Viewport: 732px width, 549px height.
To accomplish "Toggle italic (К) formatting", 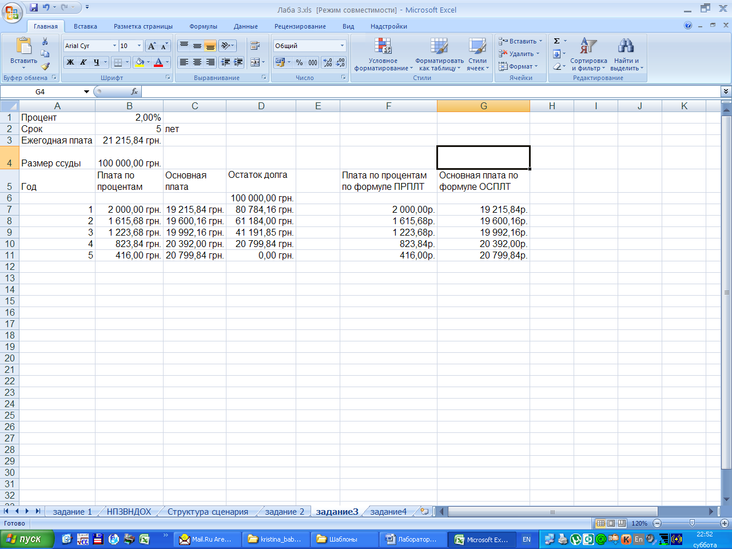I will click(83, 62).
